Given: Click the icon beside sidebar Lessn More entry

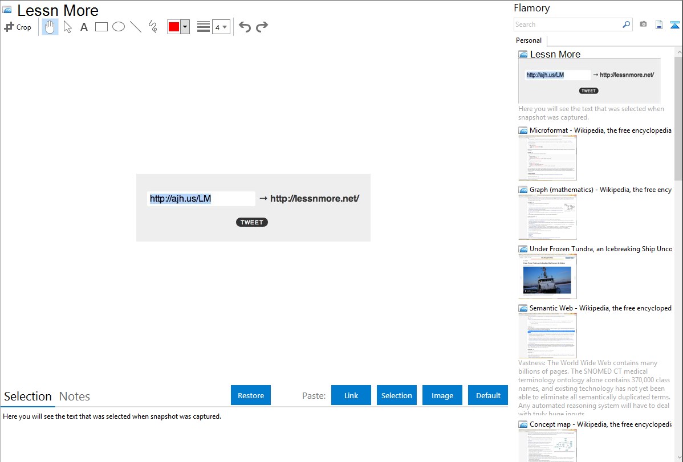Looking at the screenshot, I should 523,55.
